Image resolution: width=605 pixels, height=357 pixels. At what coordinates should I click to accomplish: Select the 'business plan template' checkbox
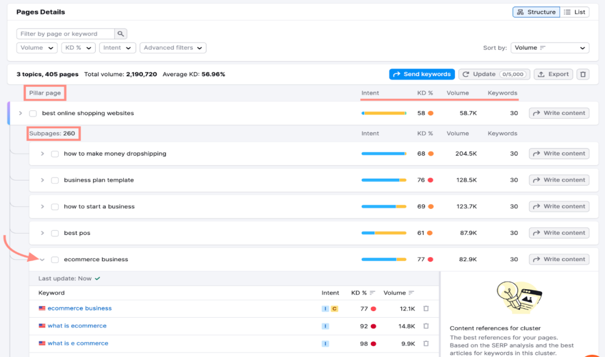click(55, 180)
